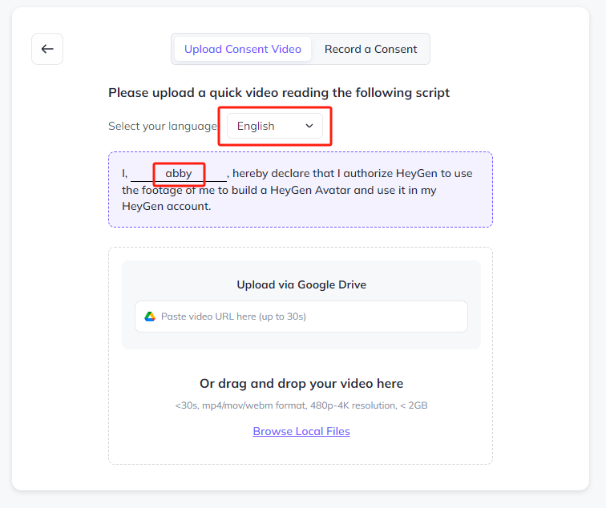Click the 'Select your language' label

(163, 126)
